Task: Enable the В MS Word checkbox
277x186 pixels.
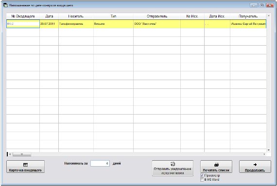Action: coord(202,180)
